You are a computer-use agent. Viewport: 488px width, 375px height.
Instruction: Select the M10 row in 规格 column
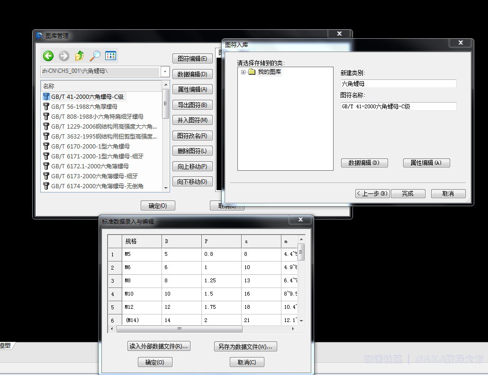click(141, 294)
